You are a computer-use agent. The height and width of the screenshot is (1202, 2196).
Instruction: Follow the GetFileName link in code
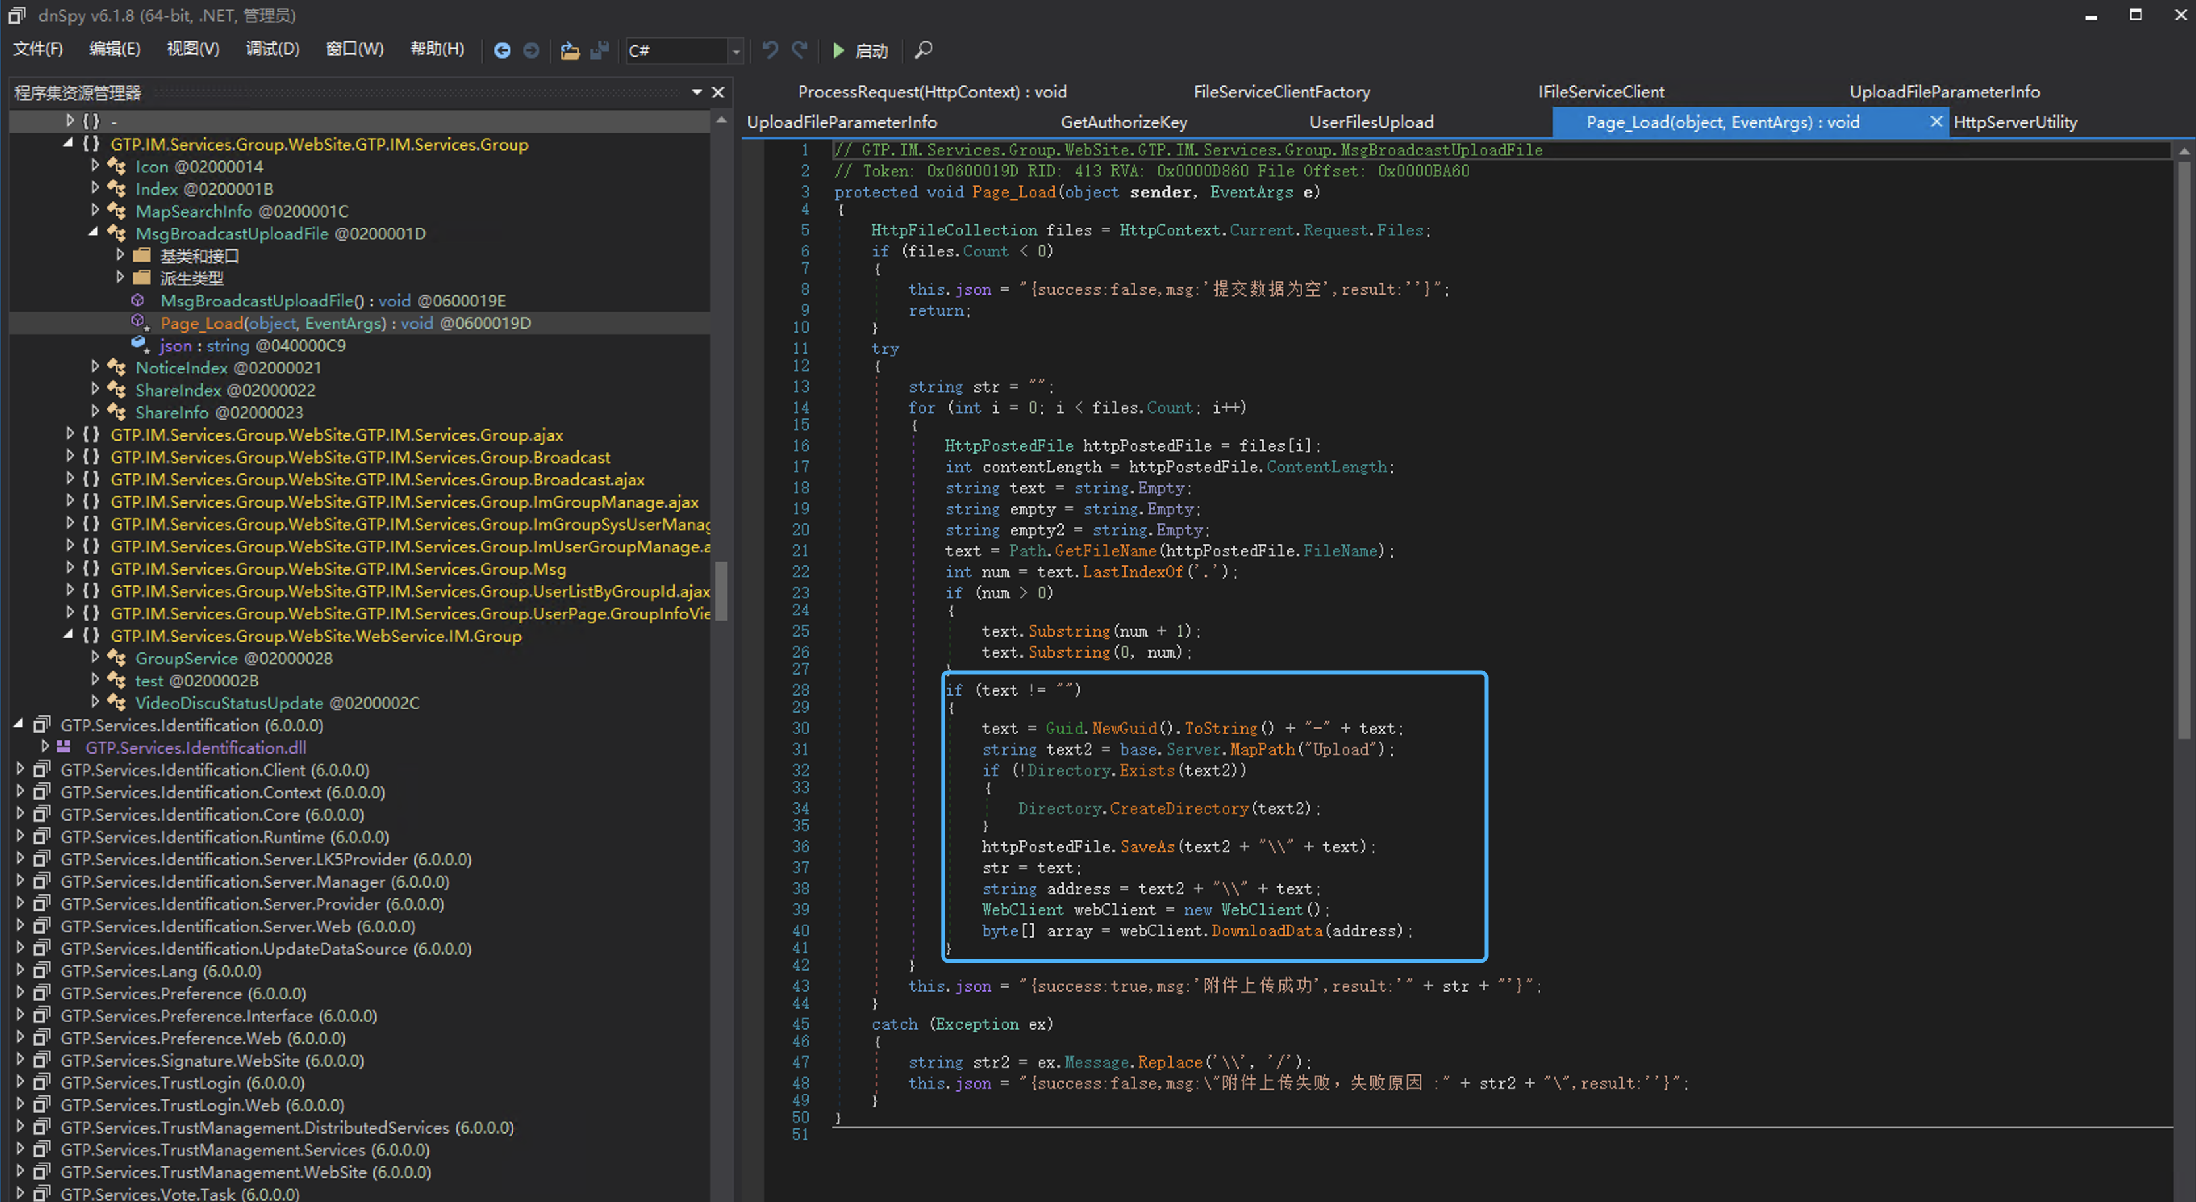[x=1106, y=552]
